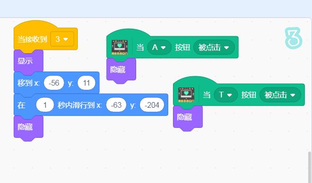
Task: Edit the glide y value -204
Action: (152, 105)
